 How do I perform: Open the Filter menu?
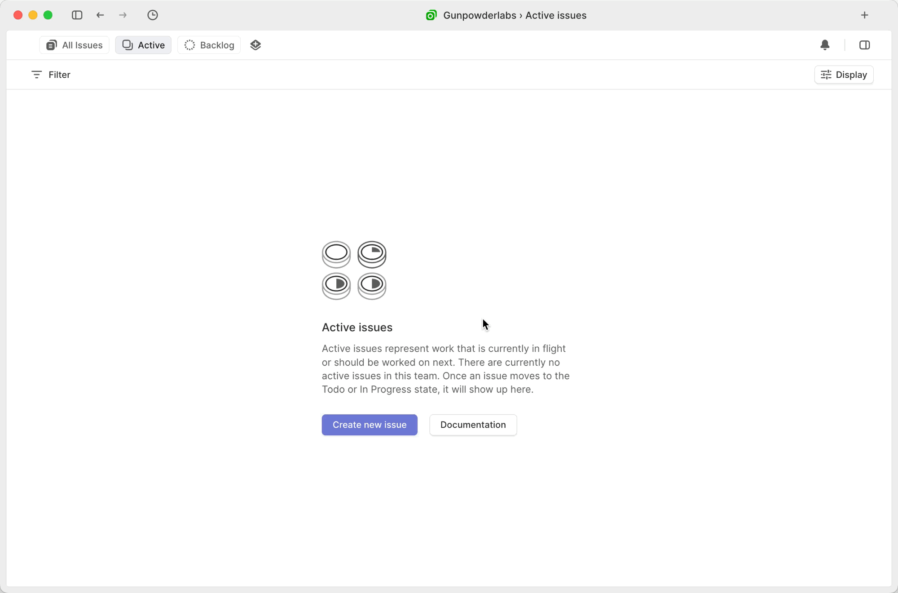[x=51, y=75]
